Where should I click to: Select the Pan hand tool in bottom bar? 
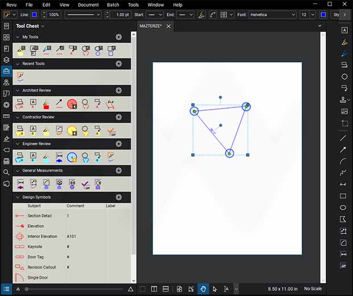pyautogui.click(x=203, y=289)
